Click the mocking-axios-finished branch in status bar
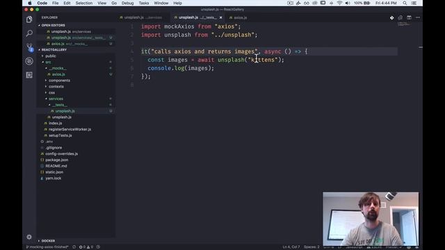 coord(47,247)
